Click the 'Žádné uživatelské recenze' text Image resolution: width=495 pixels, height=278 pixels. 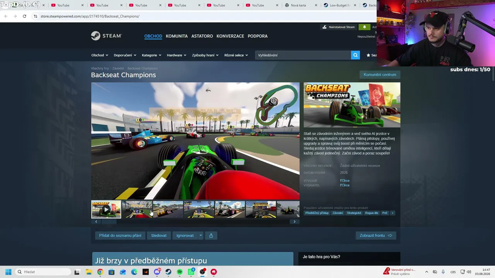pos(360,166)
